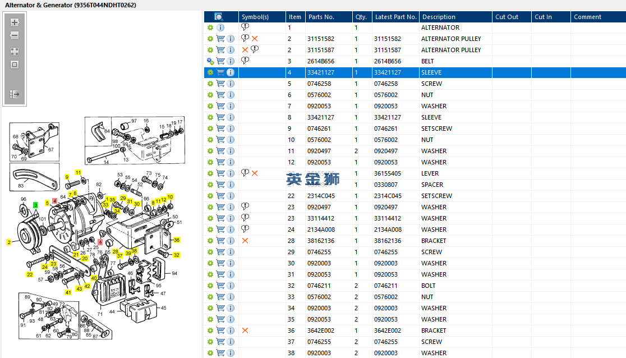Add SETSCREW 2314C045 to cart
Viewport: 626px width, 358px height.
click(220, 196)
